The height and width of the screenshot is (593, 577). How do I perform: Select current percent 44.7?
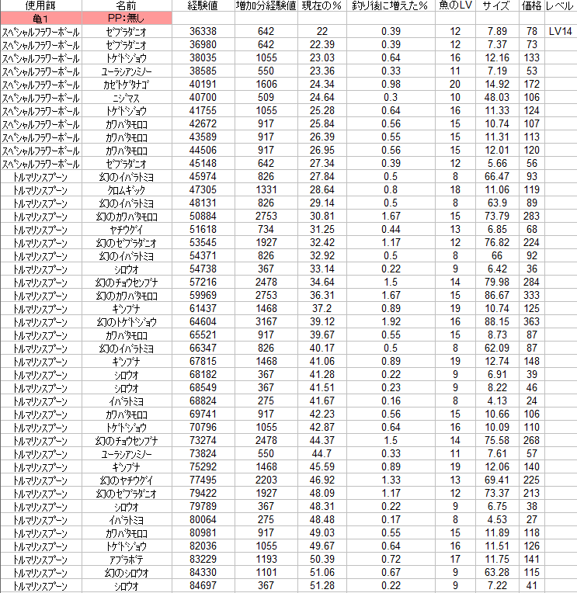tap(322, 454)
